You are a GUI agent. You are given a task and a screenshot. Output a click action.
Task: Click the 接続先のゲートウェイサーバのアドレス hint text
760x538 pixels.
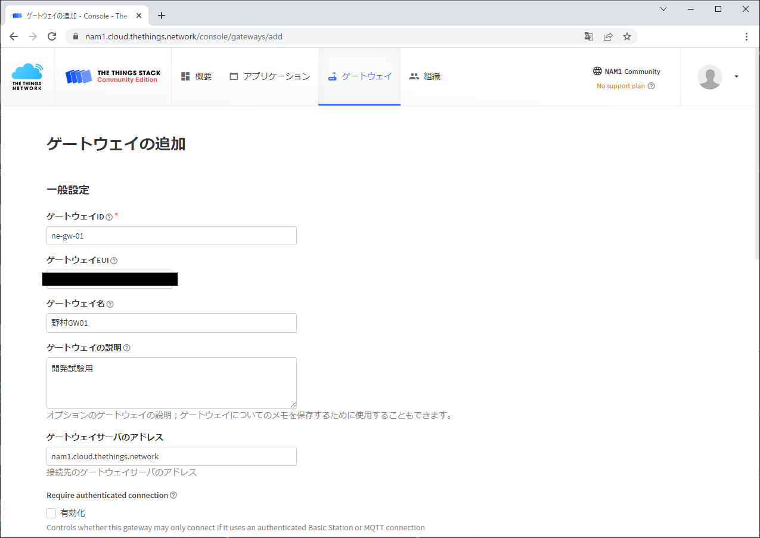coord(122,472)
